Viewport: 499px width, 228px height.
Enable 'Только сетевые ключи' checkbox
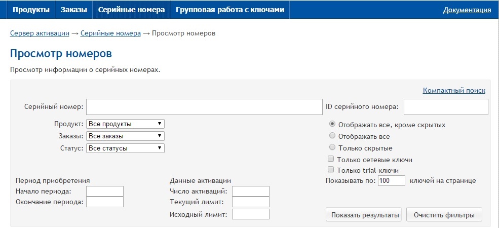(x=331, y=159)
